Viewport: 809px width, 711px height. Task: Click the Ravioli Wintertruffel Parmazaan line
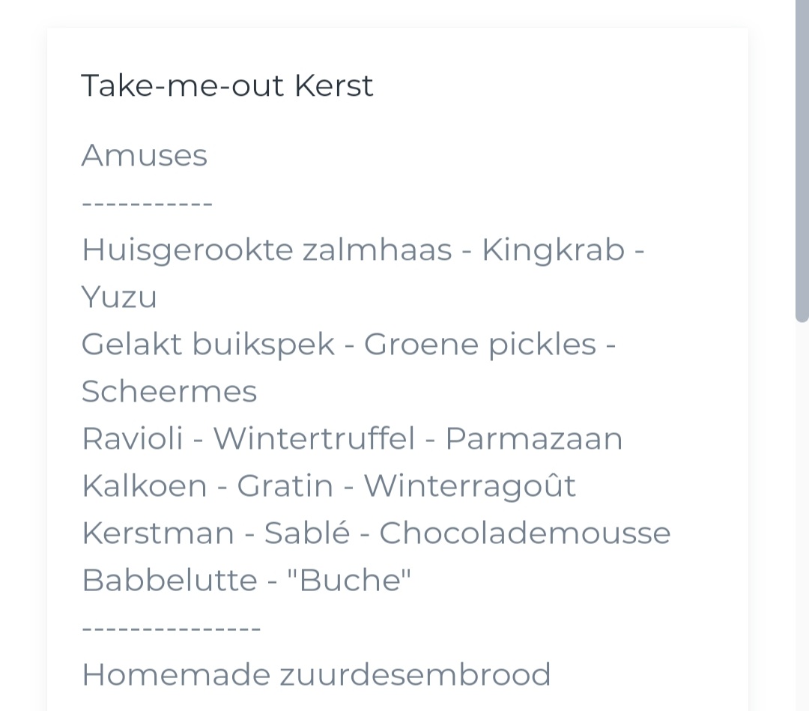point(352,438)
